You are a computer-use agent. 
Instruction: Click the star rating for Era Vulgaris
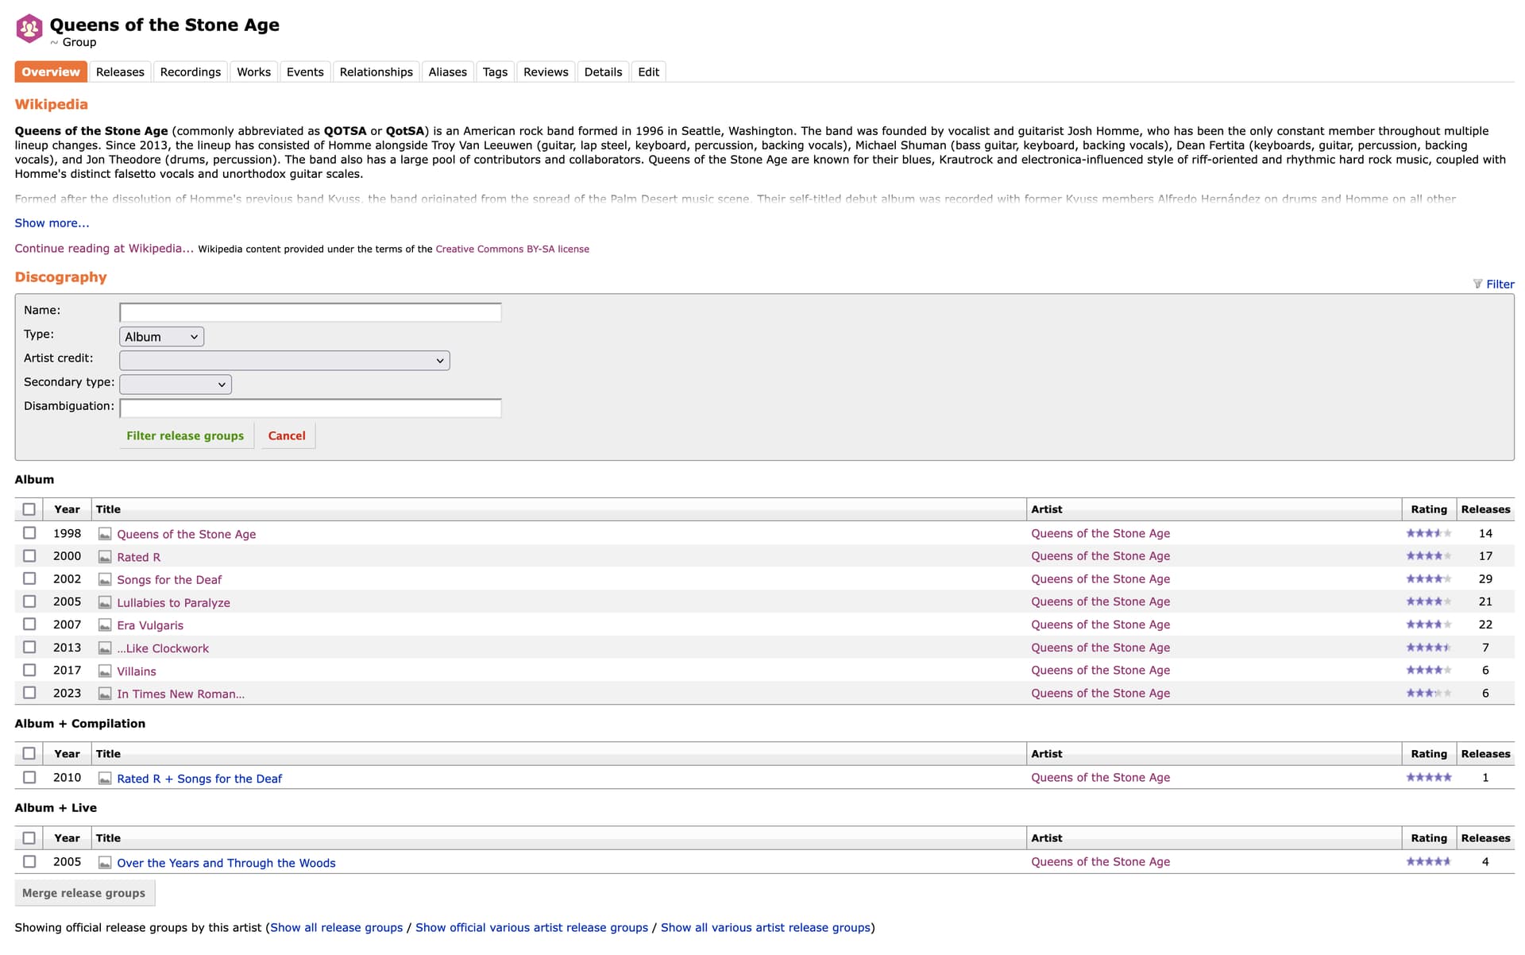[x=1429, y=624]
